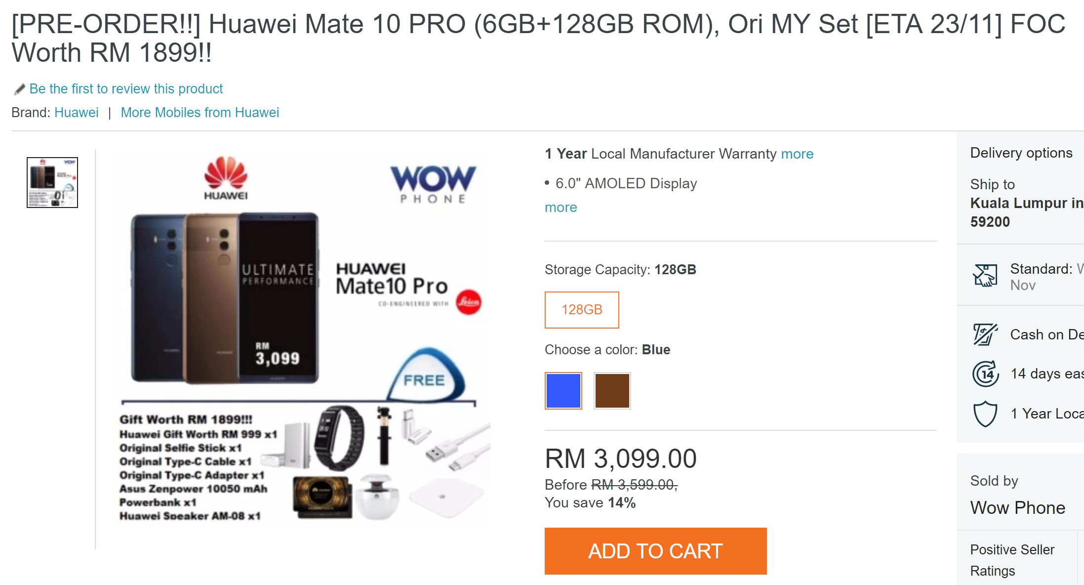Expand product highlights via more link
1084x585 pixels.
click(561, 207)
